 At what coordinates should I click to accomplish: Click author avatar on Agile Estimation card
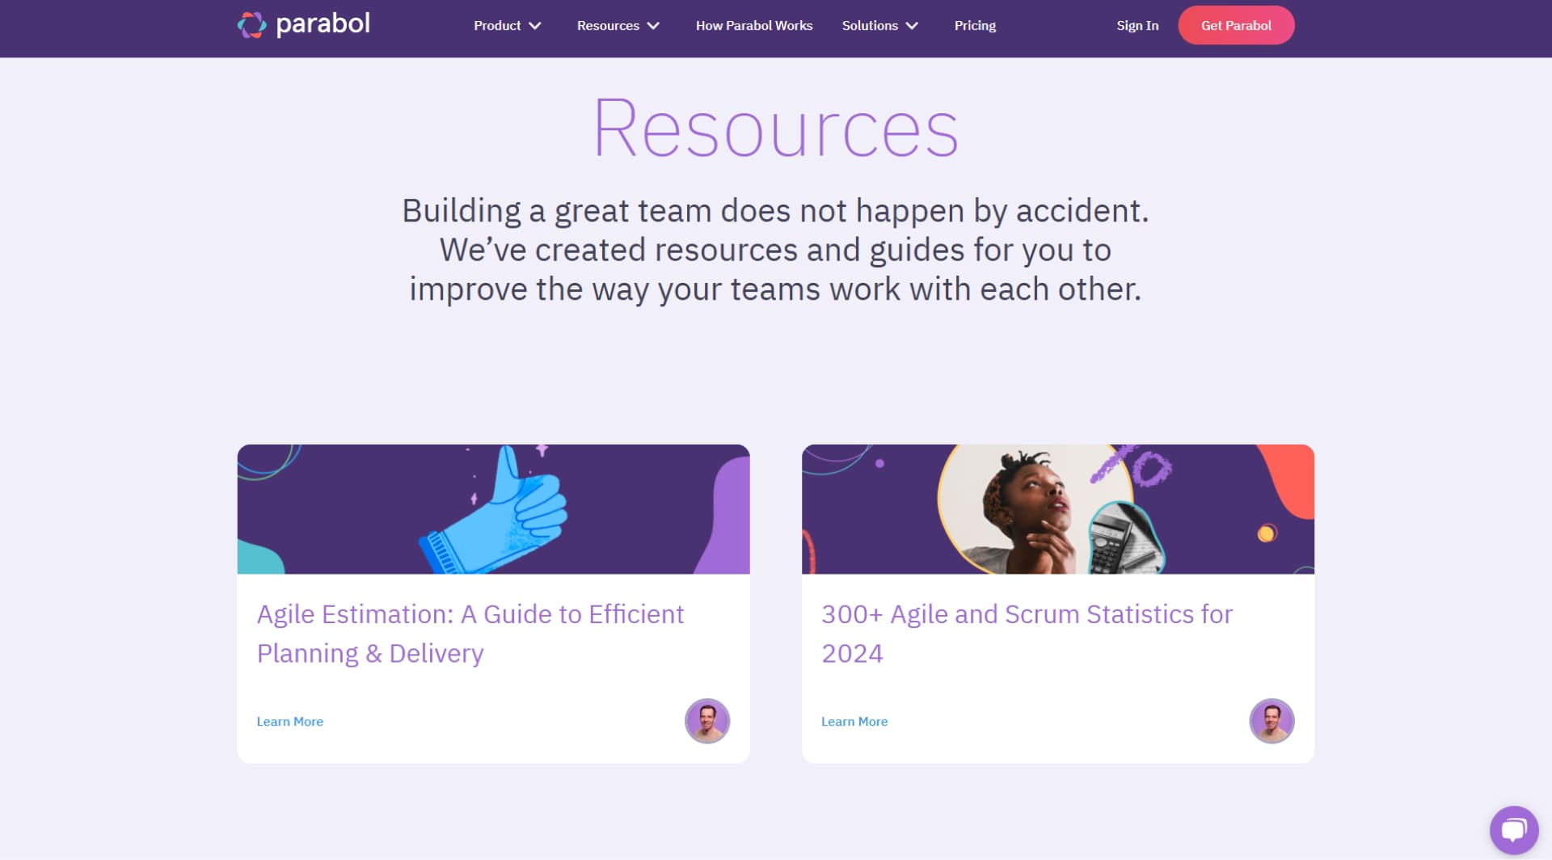707,721
